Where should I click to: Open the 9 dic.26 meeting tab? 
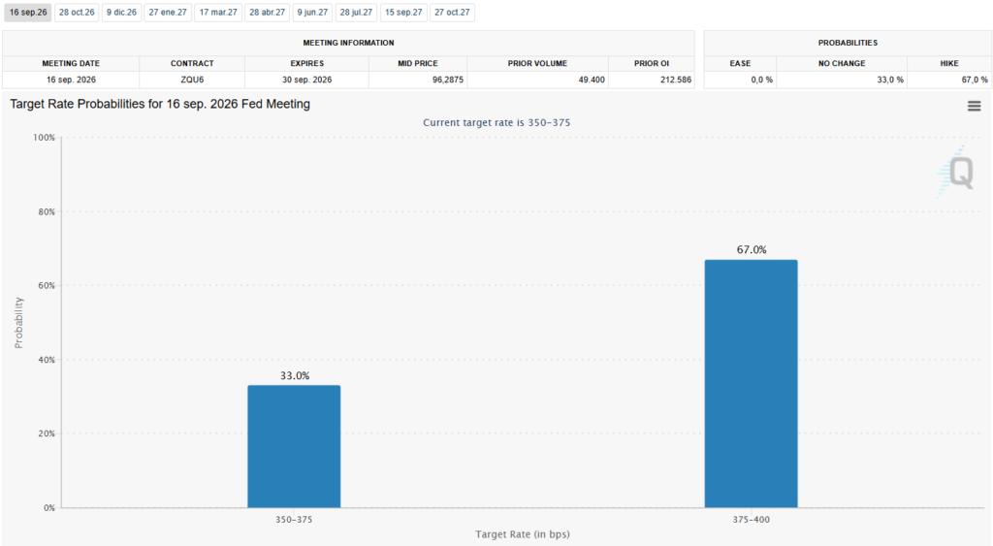coord(121,13)
